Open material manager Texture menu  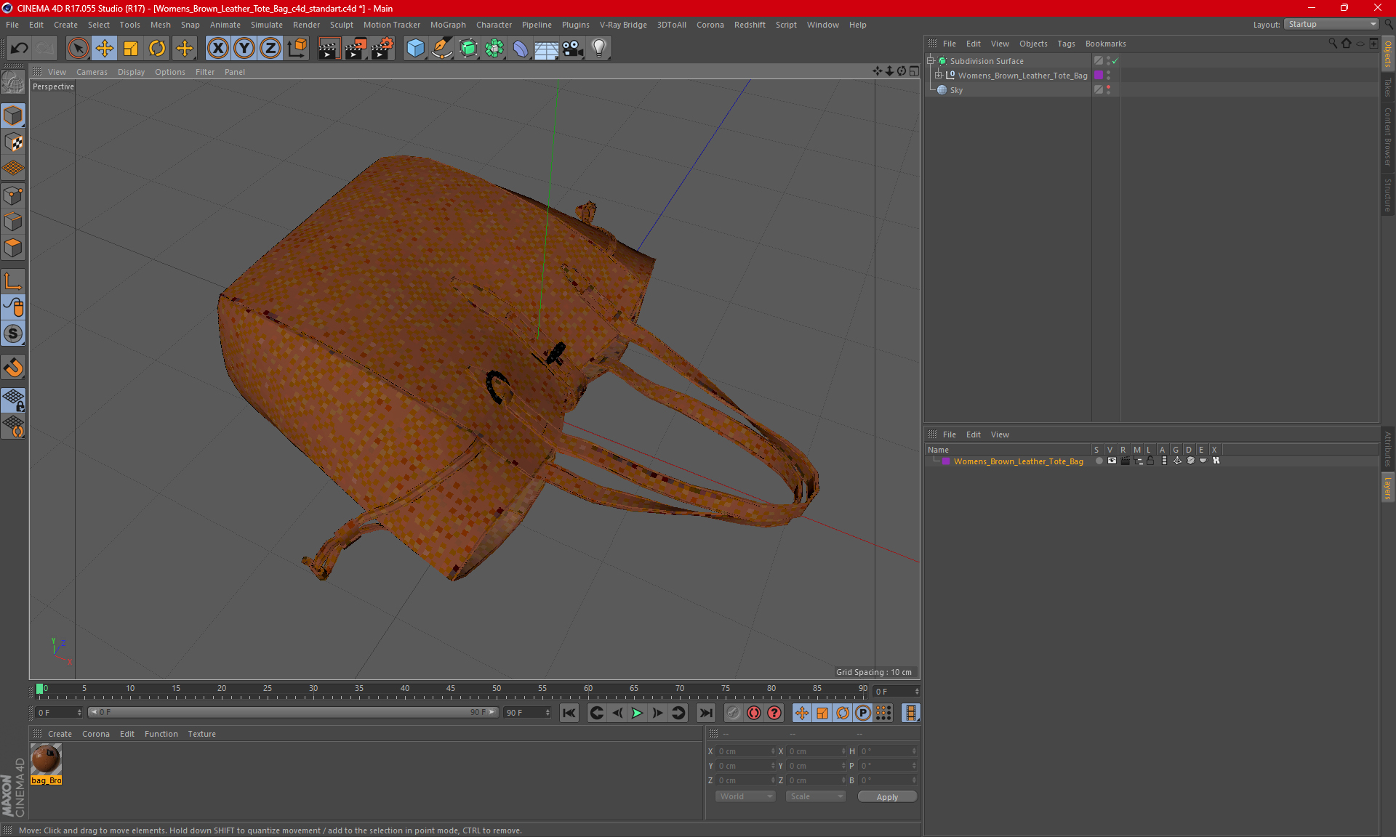201,734
